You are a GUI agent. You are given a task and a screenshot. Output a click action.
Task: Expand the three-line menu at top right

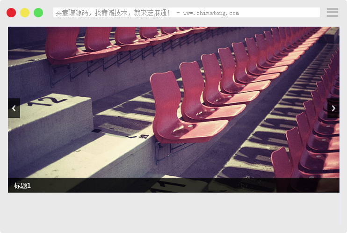(332, 13)
